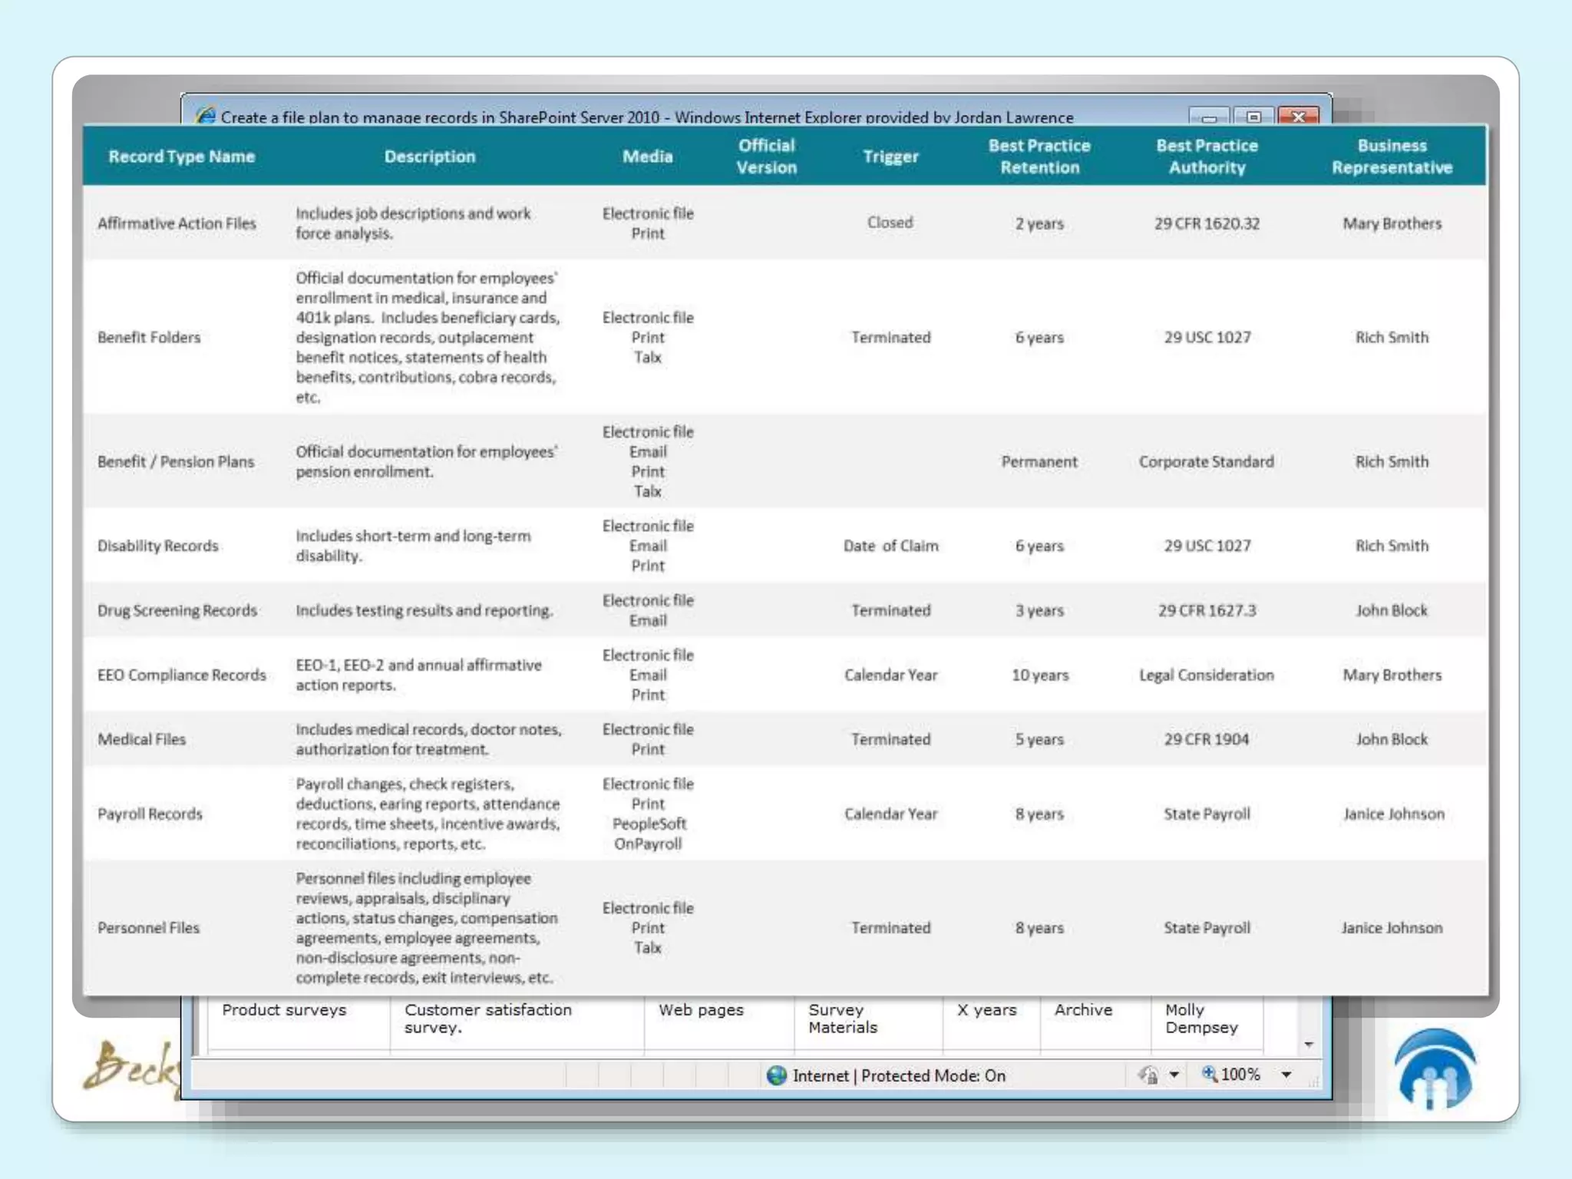Click the Internet Protected Mode status text
Screen dimensions: 1572x1179
click(898, 1075)
